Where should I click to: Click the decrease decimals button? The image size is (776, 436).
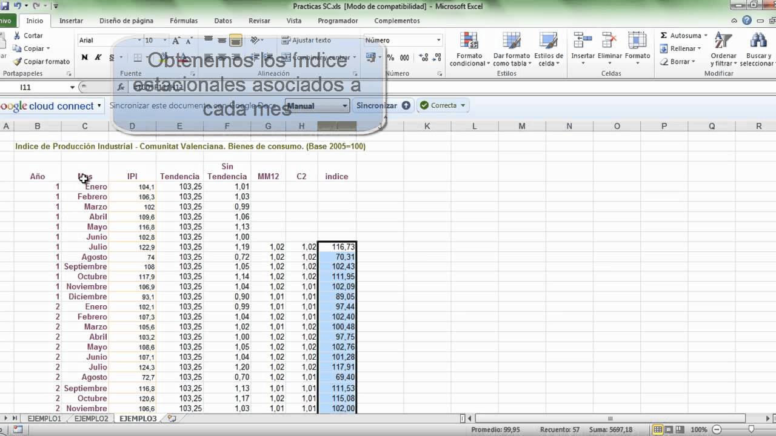tap(437, 58)
